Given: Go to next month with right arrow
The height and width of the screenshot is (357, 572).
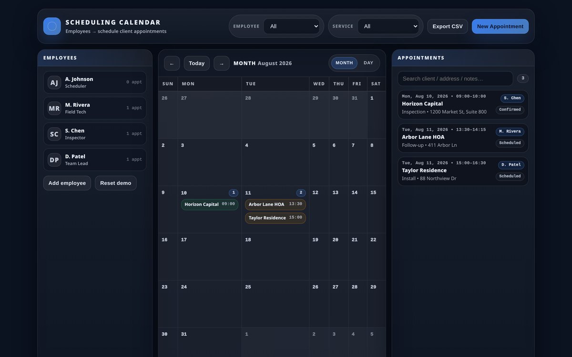Looking at the screenshot, I should click(x=222, y=63).
